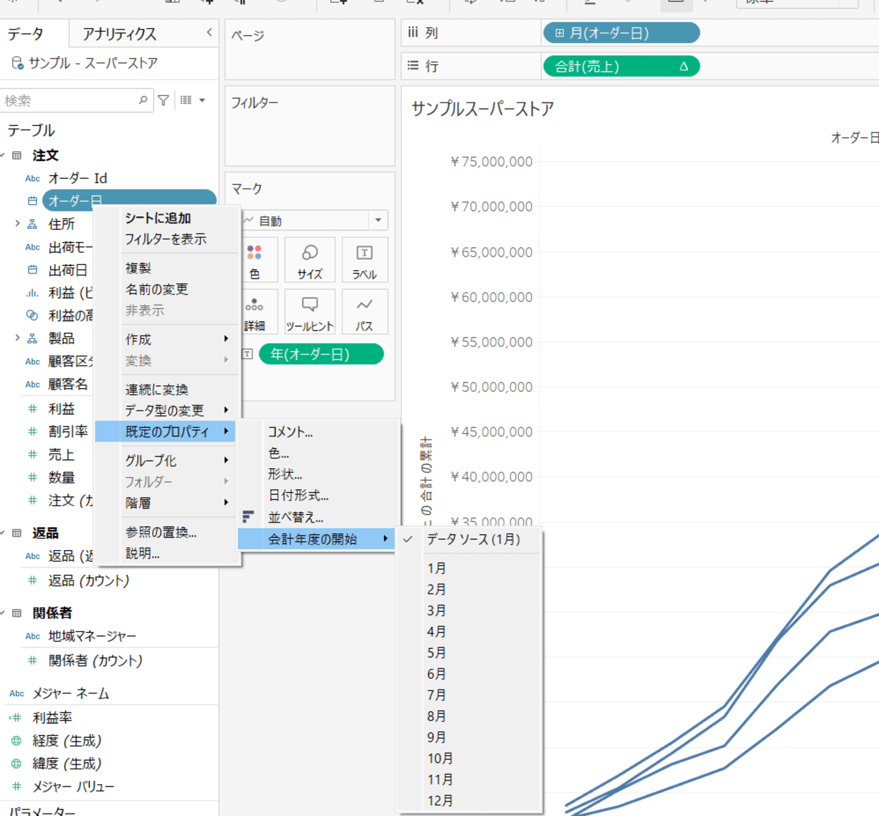The height and width of the screenshot is (816, 879).
Task: Choose 10月 as fiscal year start
Action: (469, 758)
